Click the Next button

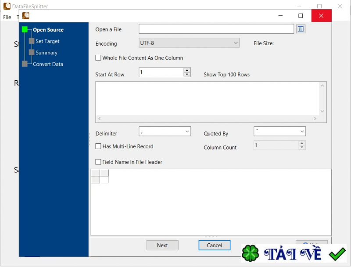point(162,245)
